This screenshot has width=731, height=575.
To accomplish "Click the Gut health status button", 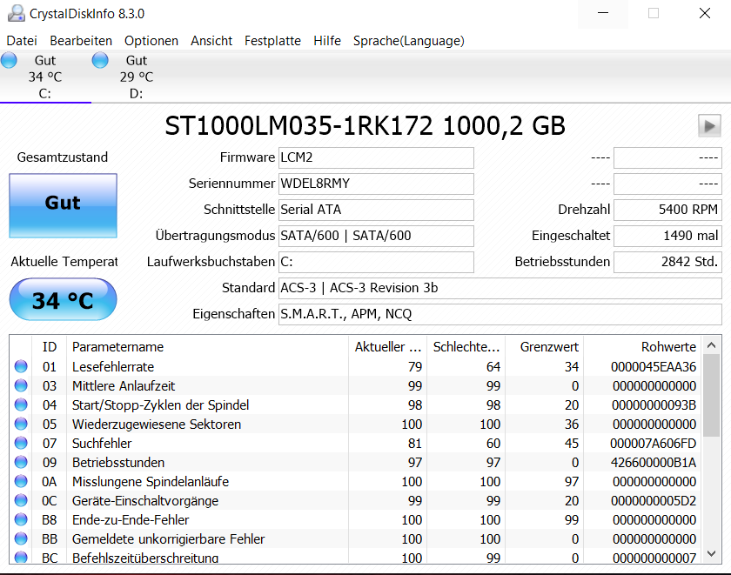I will pyautogui.click(x=63, y=205).
